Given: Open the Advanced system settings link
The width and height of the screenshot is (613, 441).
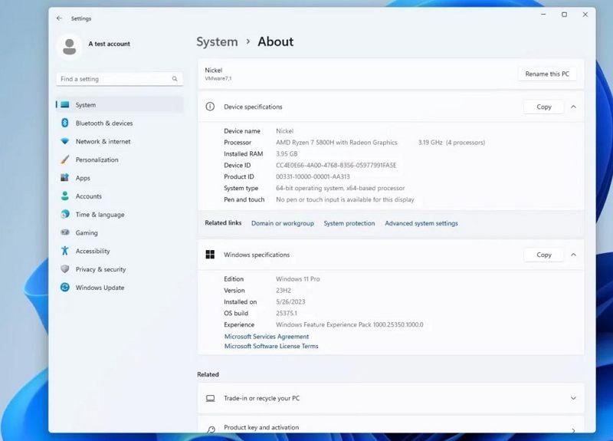Looking at the screenshot, I should pos(421,223).
